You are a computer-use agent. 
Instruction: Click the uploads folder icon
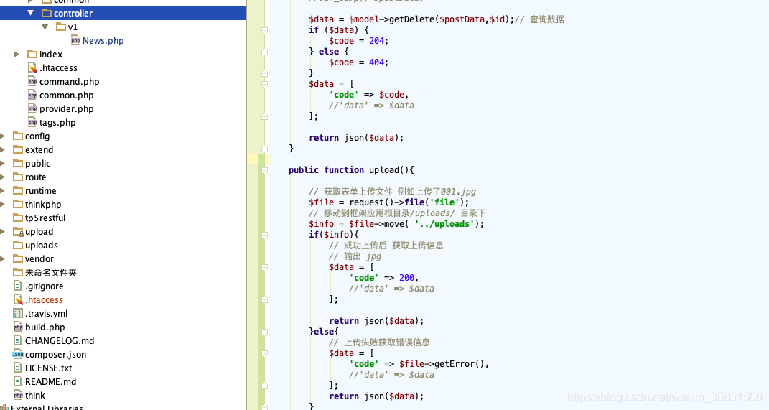[x=18, y=246]
